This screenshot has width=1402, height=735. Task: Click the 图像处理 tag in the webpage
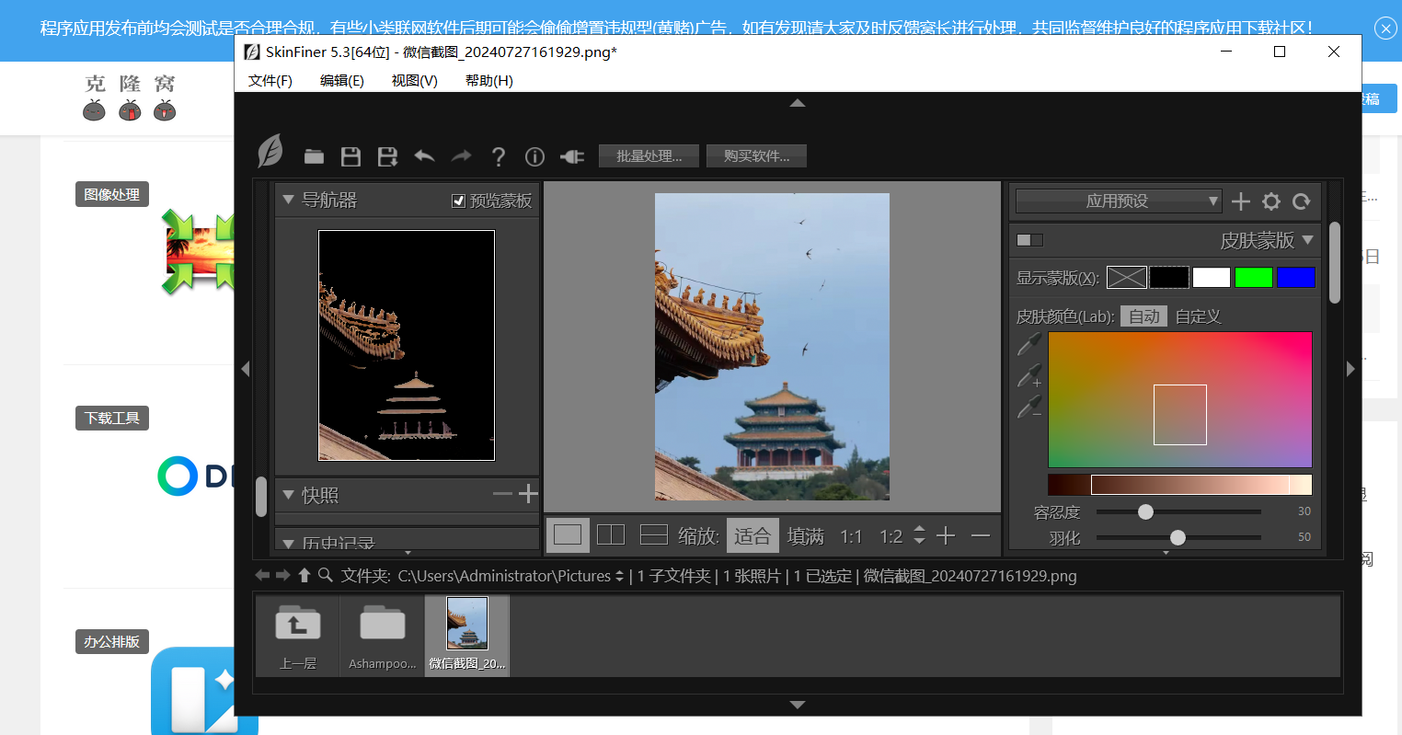click(112, 194)
